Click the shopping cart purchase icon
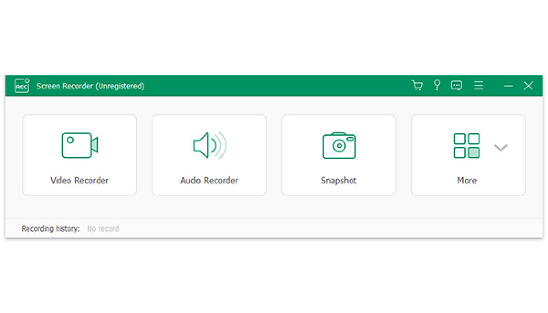Screen dimensions: 548x313 (x=417, y=85)
